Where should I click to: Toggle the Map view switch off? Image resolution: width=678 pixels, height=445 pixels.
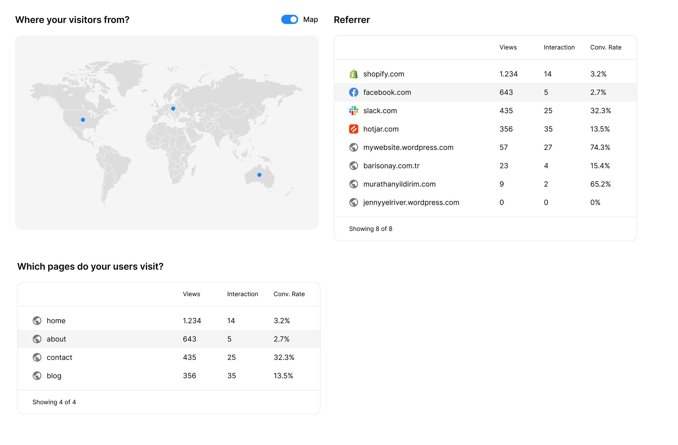(x=290, y=20)
